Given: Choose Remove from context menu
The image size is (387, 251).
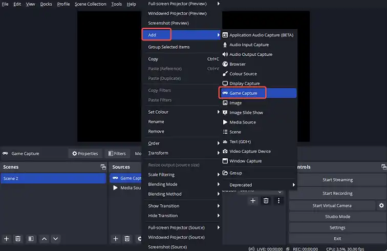Looking at the screenshot, I should [x=182, y=131].
